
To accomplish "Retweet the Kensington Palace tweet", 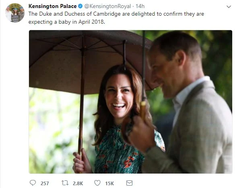I will [65, 183].
